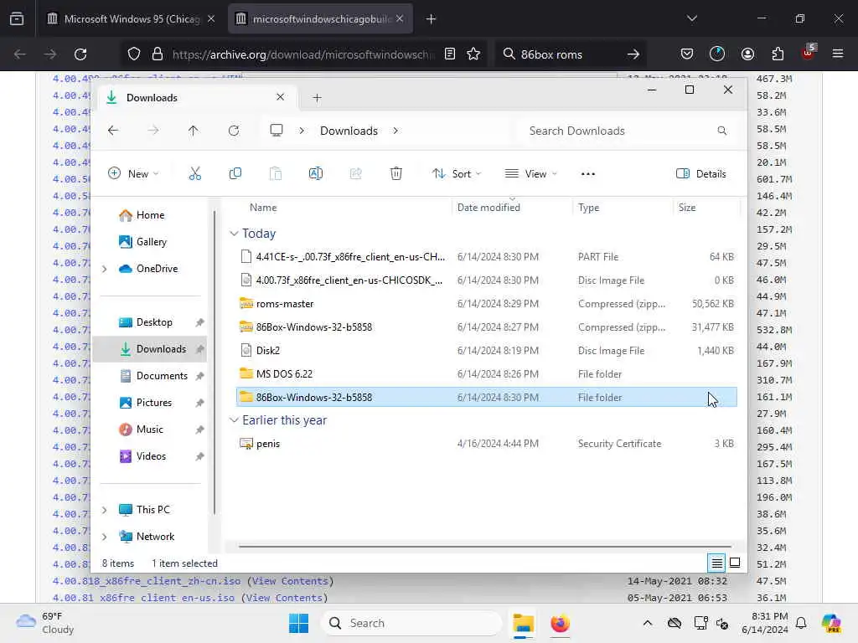Select the Disk2 disc image file
Image resolution: width=858 pixels, height=643 pixels.
487,351
